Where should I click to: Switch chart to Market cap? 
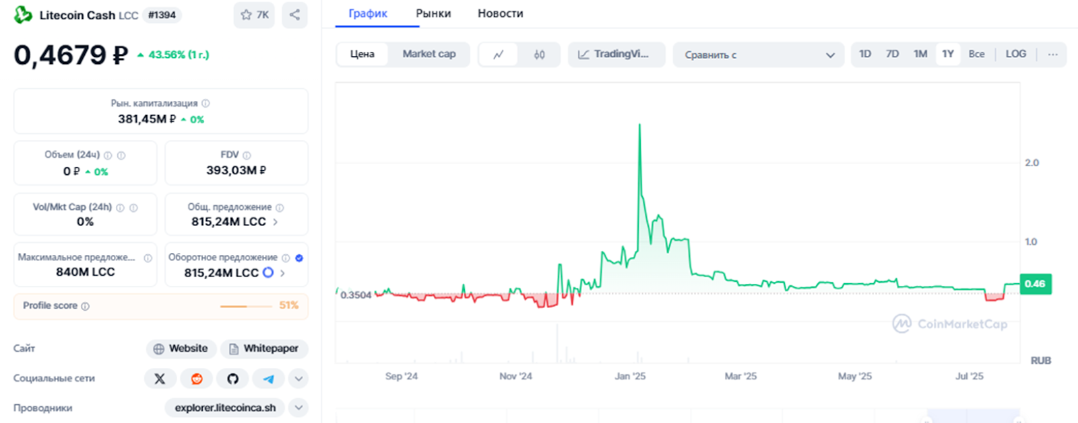click(429, 54)
